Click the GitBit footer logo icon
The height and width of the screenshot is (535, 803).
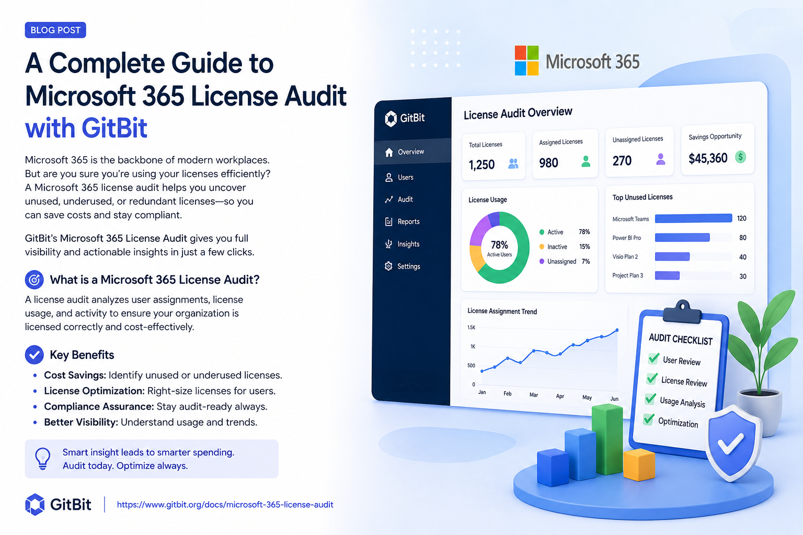tap(35, 505)
